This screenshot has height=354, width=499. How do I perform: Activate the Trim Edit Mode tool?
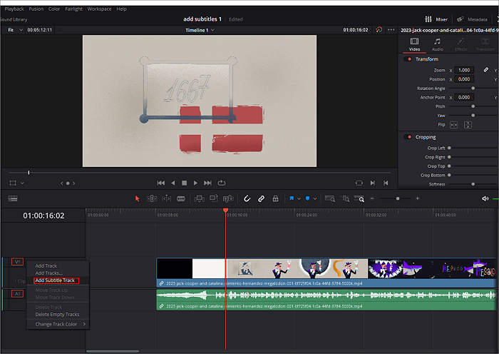pos(152,198)
